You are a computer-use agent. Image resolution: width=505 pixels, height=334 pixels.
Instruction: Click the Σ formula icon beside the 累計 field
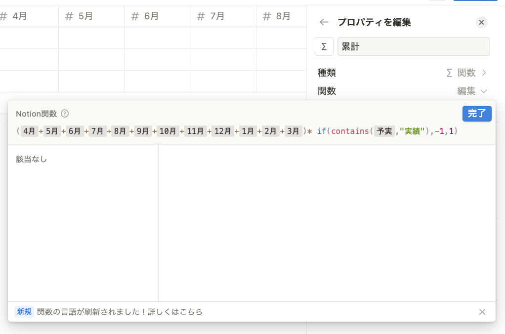[x=324, y=46]
